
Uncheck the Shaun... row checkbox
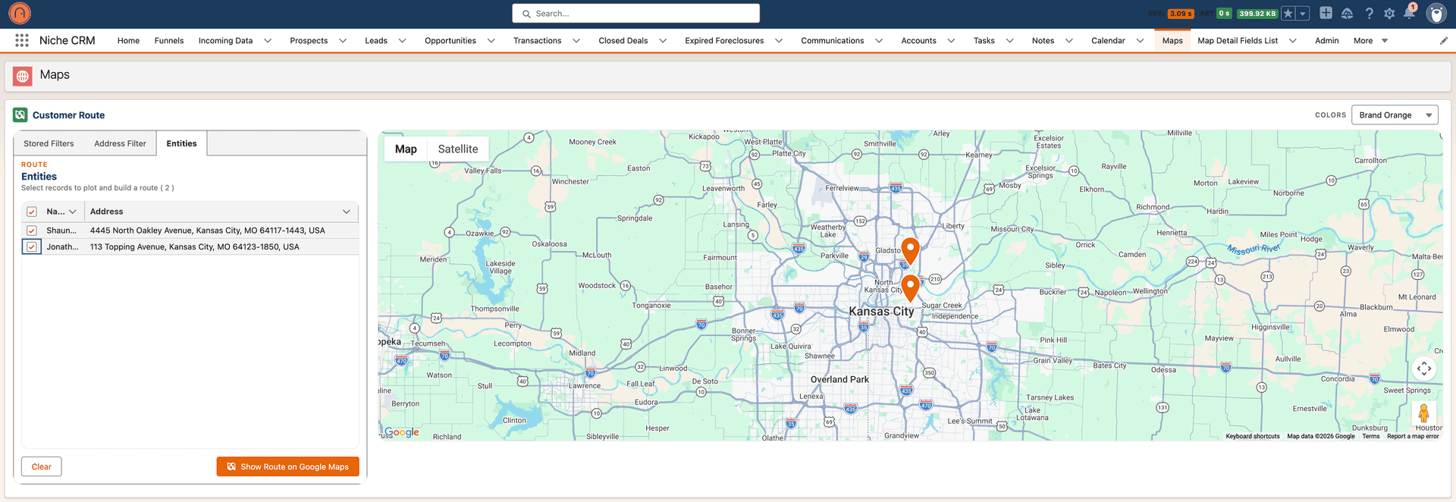(32, 230)
